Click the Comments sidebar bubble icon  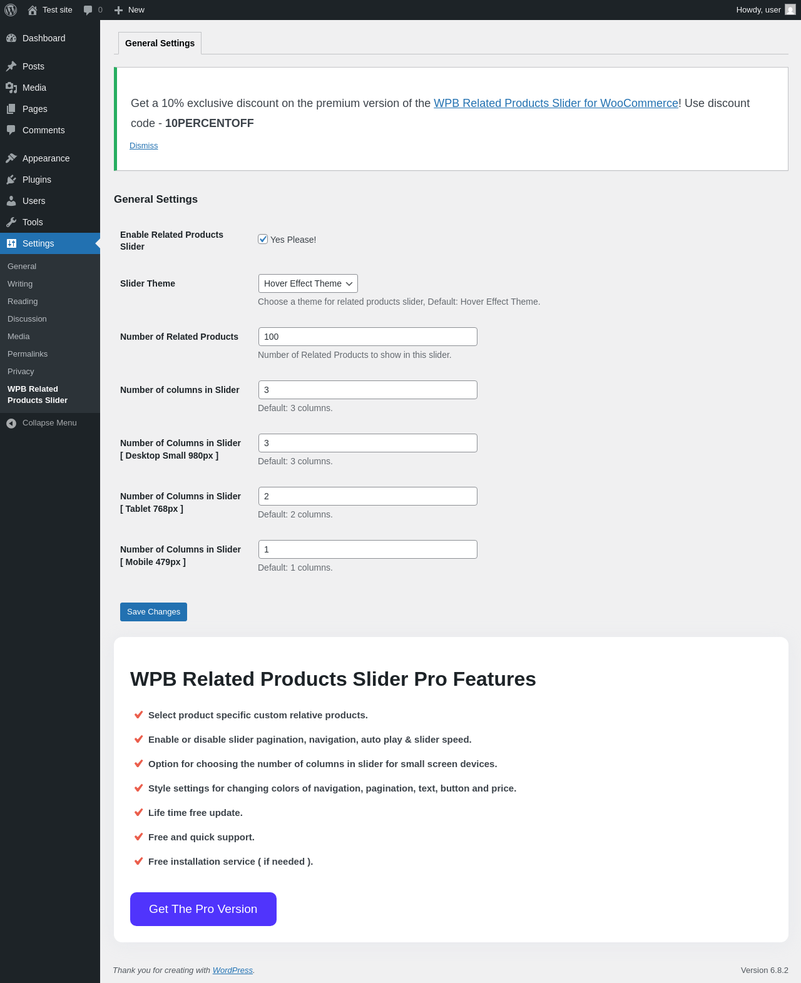tap(11, 130)
